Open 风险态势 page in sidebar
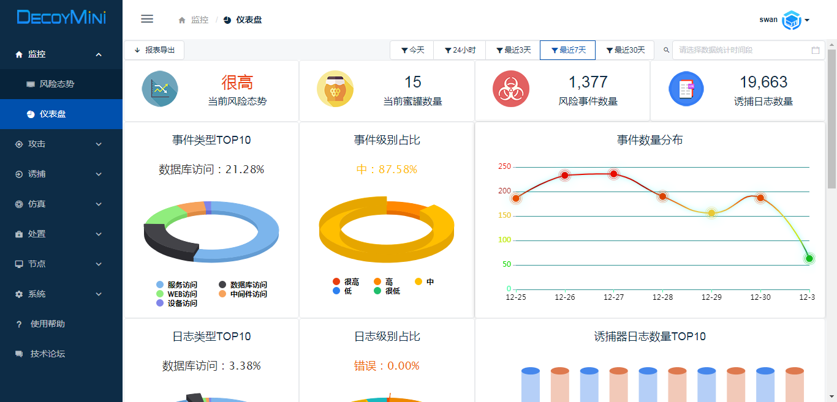Viewport: 837px width, 402px height. (57, 84)
